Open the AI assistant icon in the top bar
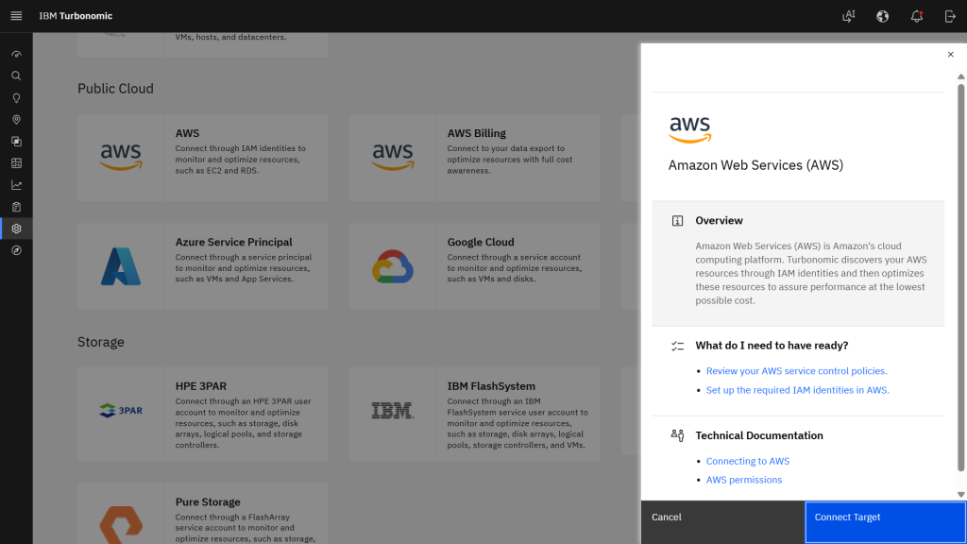This screenshot has width=967, height=544. click(848, 16)
